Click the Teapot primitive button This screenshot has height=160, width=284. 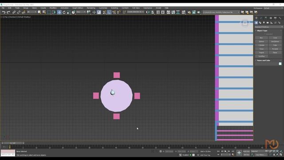(x=261, y=52)
